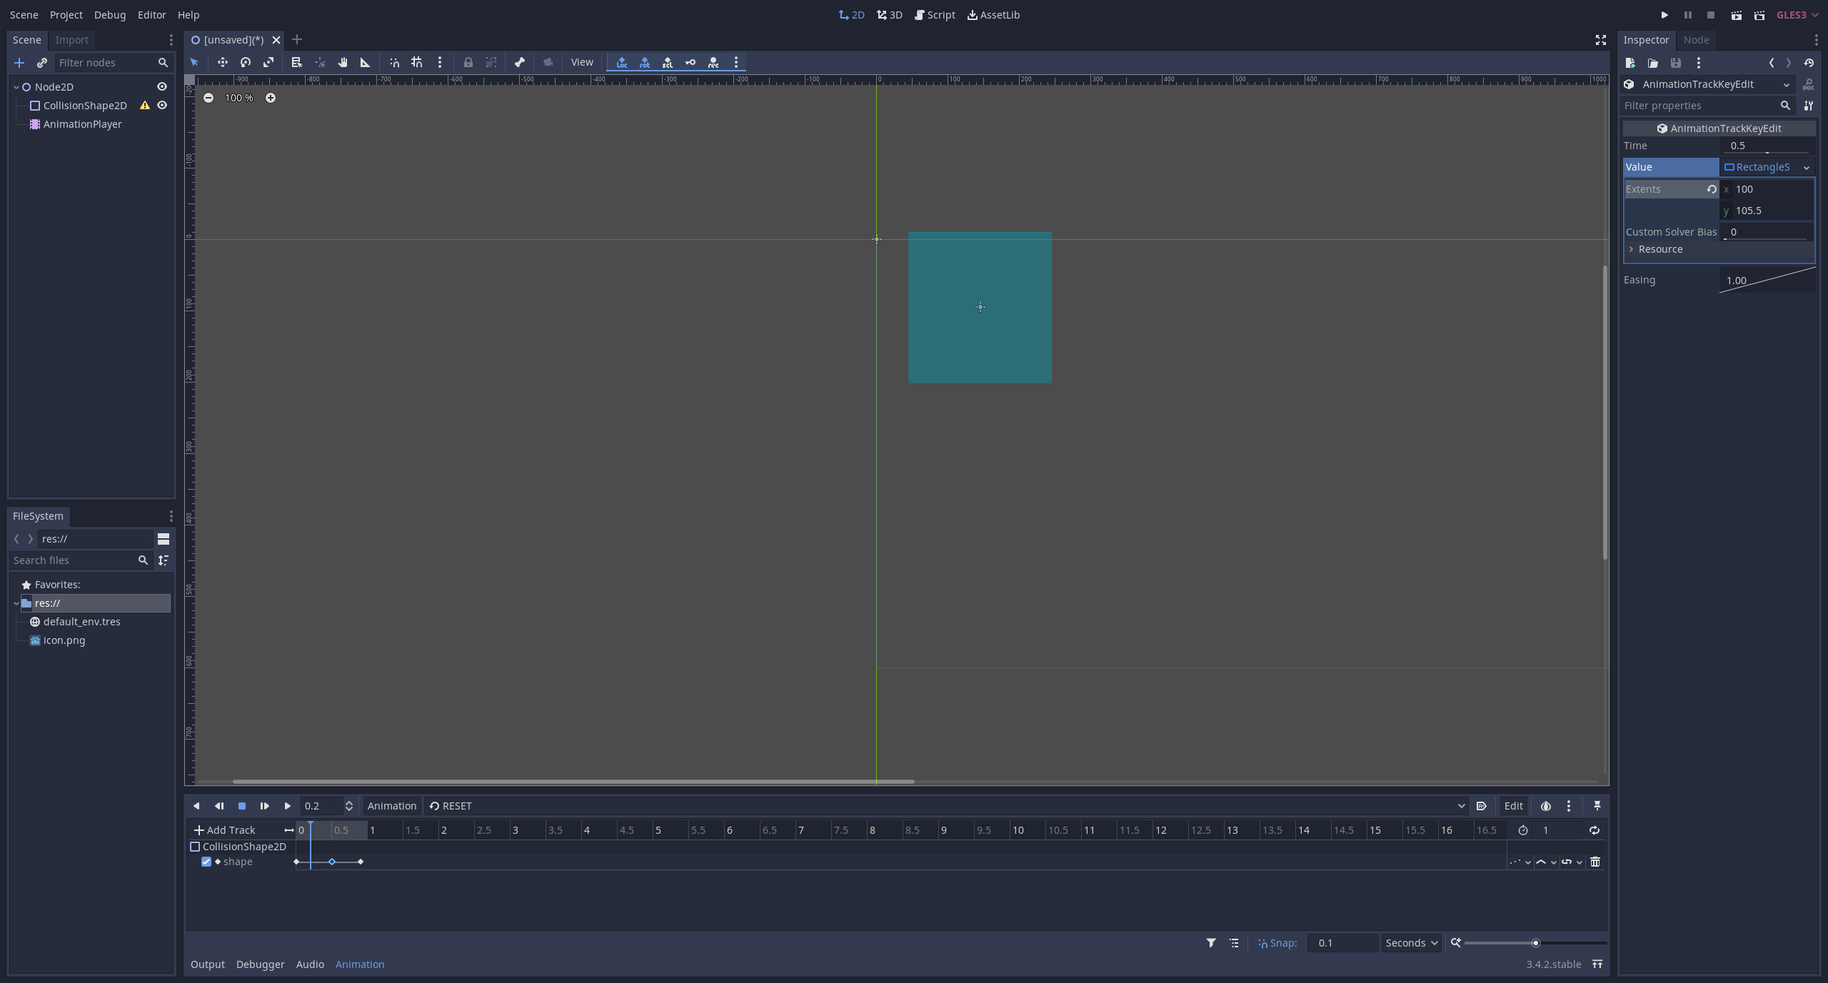
Task: Toggle visibility of the CollisionShape2D node
Action: tap(162, 105)
